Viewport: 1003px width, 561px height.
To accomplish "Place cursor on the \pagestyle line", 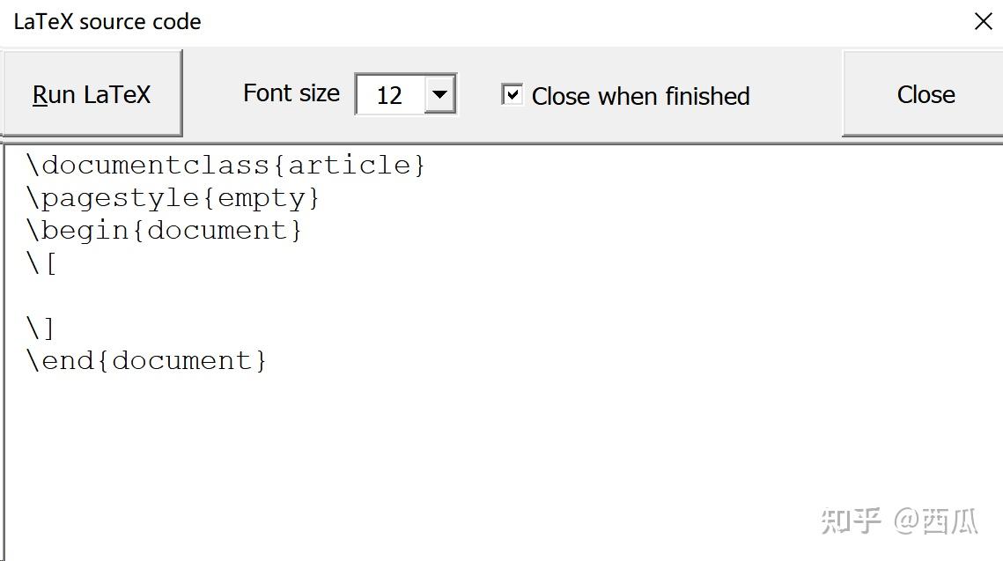I will pos(172,197).
